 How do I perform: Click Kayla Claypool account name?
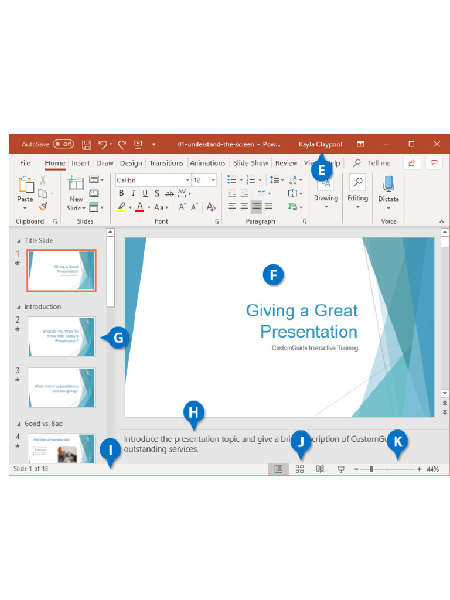click(x=321, y=145)
